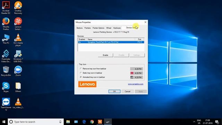Open Google Chrome from taskbar
Viewport: 222px width, 125px height.
click(x=92, y=122)
